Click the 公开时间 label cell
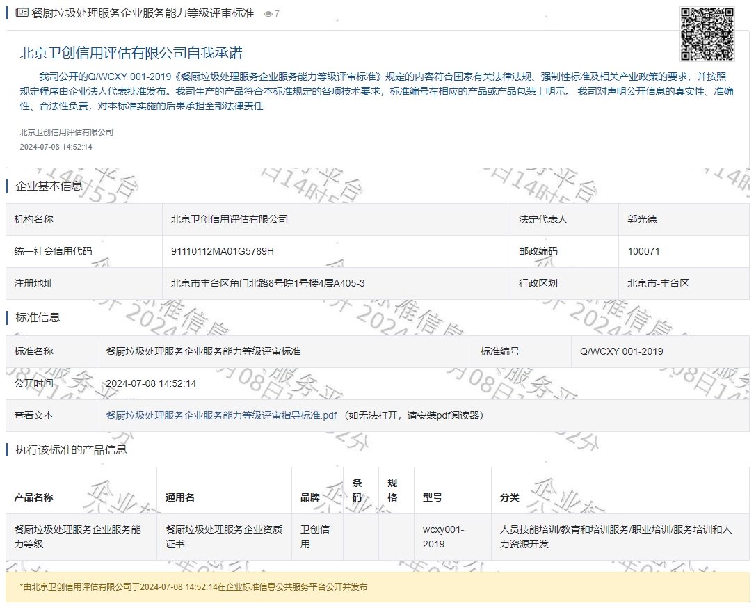Viewport: 756px width, 608px height. tap(51, 384)
